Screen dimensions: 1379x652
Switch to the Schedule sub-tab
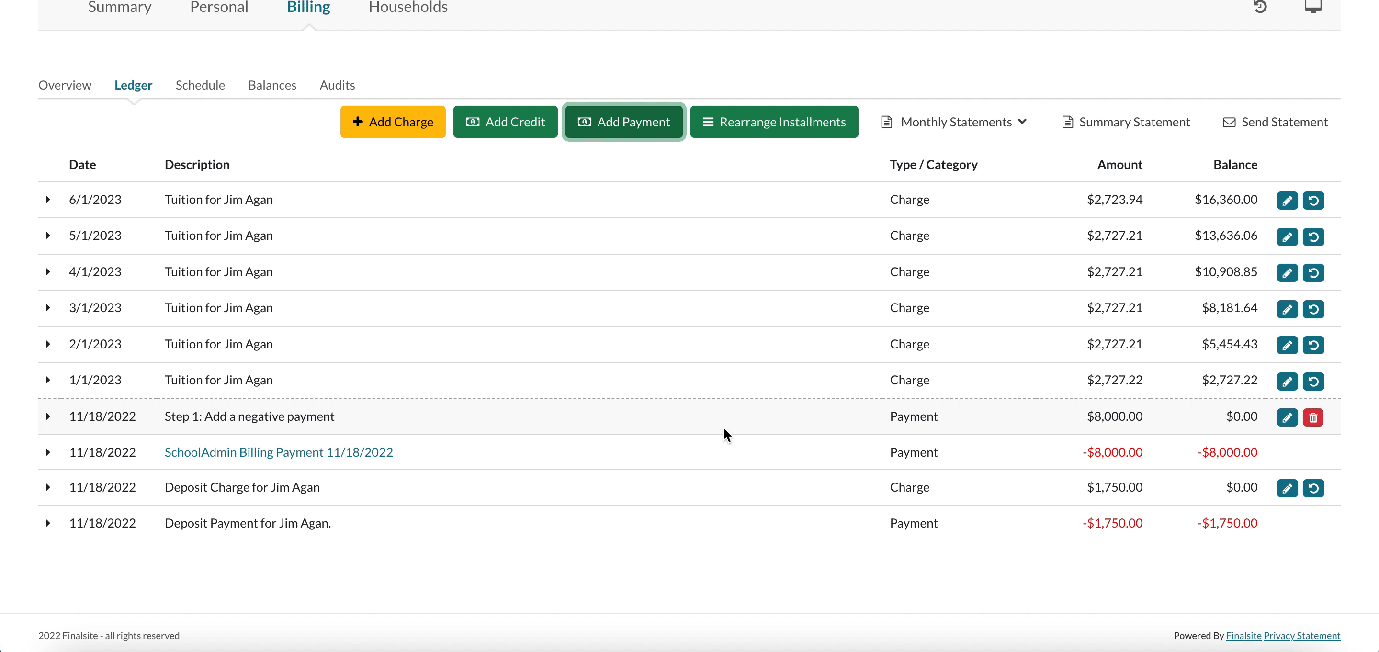200,85
